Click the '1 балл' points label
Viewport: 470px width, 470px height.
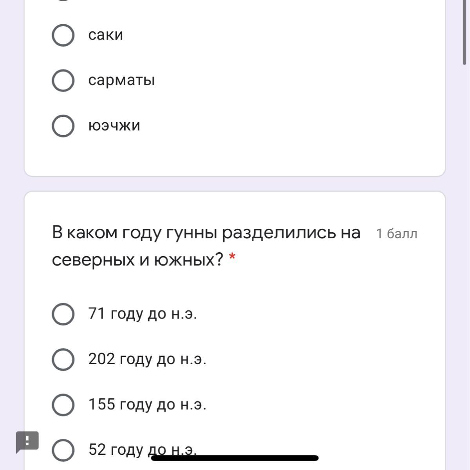pos(396,234)
